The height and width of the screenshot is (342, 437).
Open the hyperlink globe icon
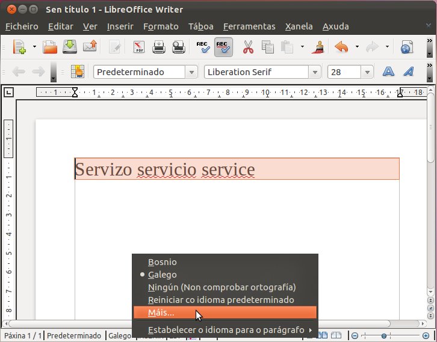point(406,47)
